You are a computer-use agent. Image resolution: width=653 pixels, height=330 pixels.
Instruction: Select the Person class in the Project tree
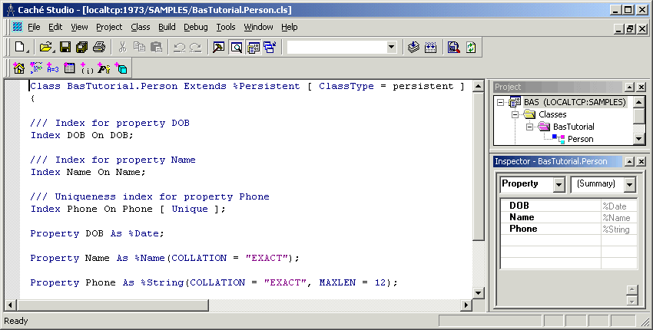(580, 139)
